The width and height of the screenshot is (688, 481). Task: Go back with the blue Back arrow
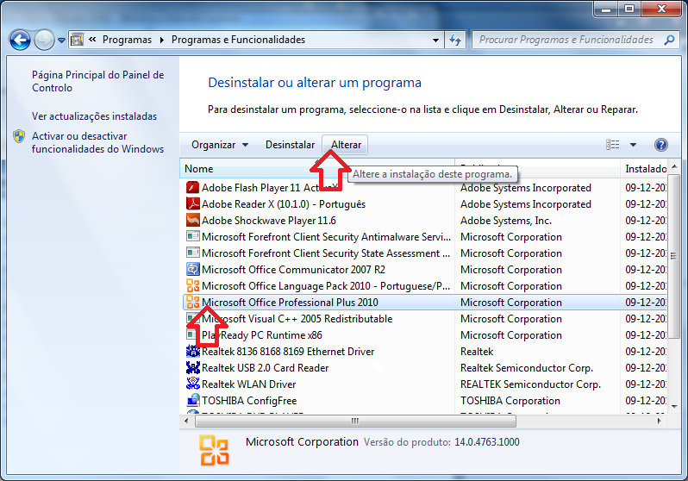click(x=20, y=41)
